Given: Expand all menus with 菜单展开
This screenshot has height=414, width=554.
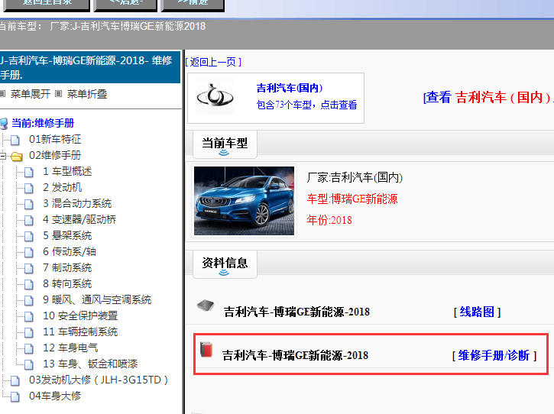Looking at the screenshot, I should [31, 94].
